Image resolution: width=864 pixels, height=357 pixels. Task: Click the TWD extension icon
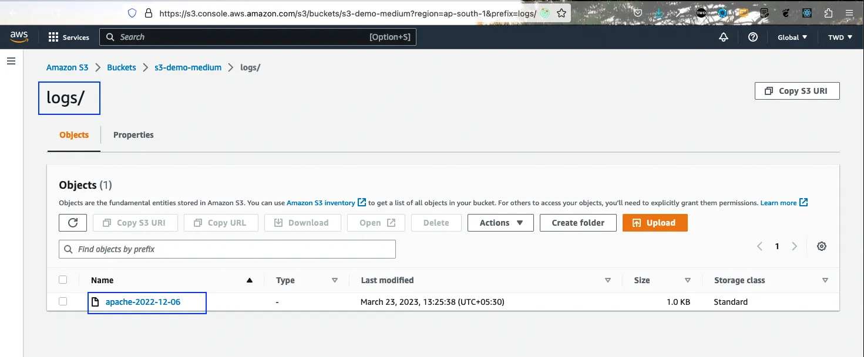701,12
